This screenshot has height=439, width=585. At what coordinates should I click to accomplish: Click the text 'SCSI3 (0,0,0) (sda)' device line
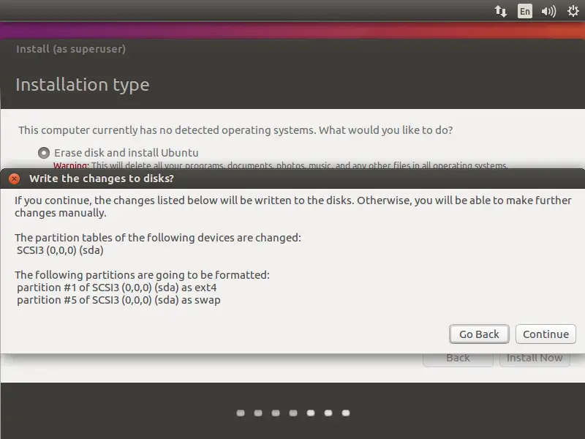coord(60,250)
